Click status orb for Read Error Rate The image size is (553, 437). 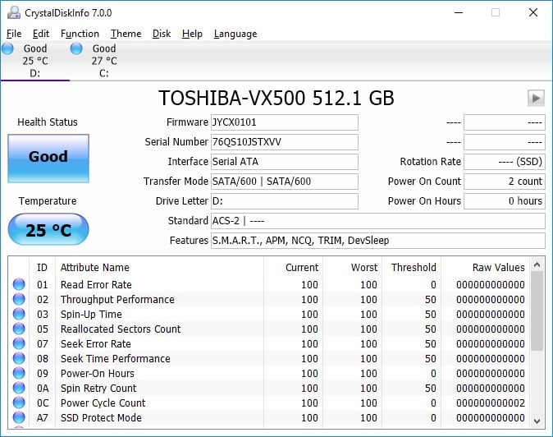click(x=19, y=284)
